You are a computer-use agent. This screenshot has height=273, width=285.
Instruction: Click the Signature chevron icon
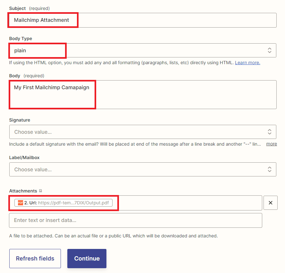point(270,132)
